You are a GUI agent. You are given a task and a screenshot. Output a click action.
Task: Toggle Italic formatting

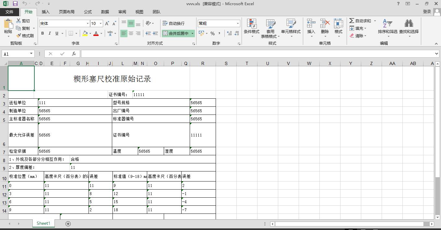click(x=50, y=33)
